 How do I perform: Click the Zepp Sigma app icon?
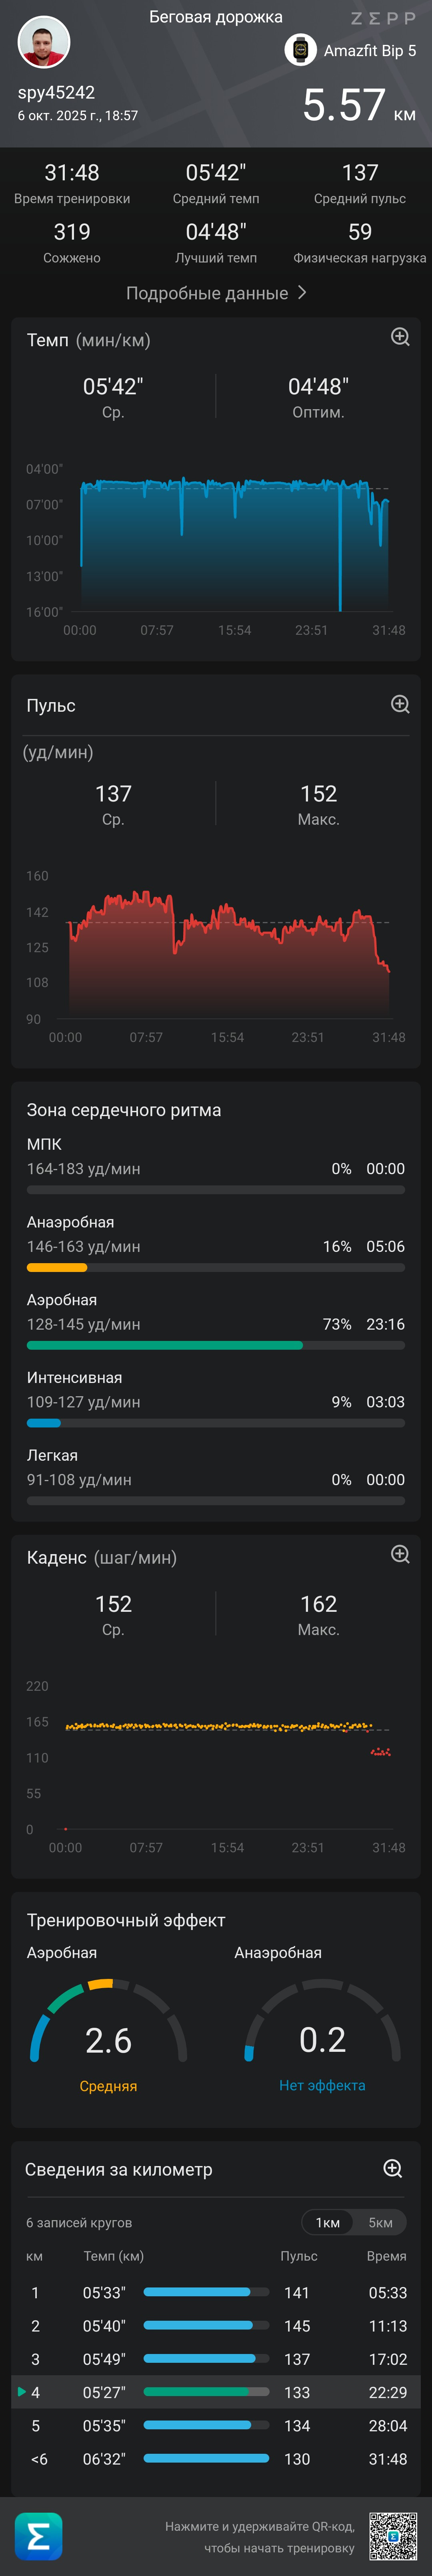click(x=39, y=2537)
